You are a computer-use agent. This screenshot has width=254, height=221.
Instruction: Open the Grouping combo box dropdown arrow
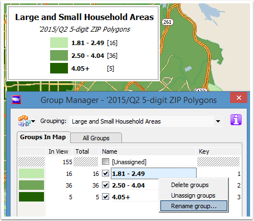click(x=218, y=121)
